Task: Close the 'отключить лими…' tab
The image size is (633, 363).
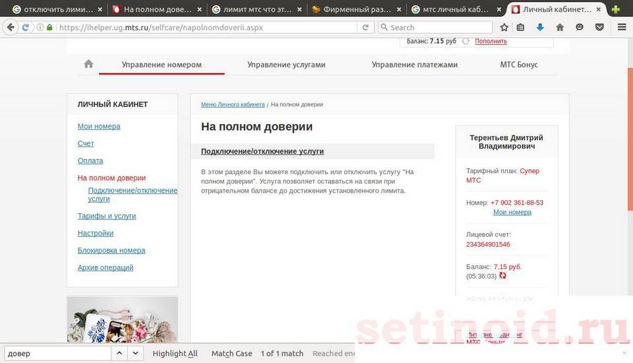Action: pyautogui.click(x=100, y=9)
